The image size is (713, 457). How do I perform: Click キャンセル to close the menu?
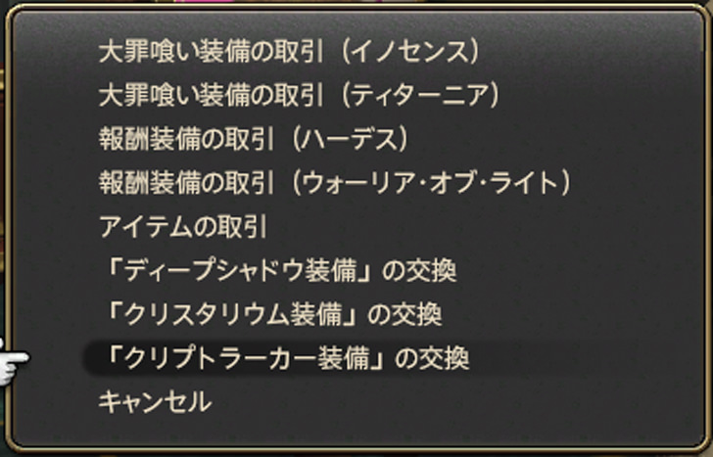155,402
